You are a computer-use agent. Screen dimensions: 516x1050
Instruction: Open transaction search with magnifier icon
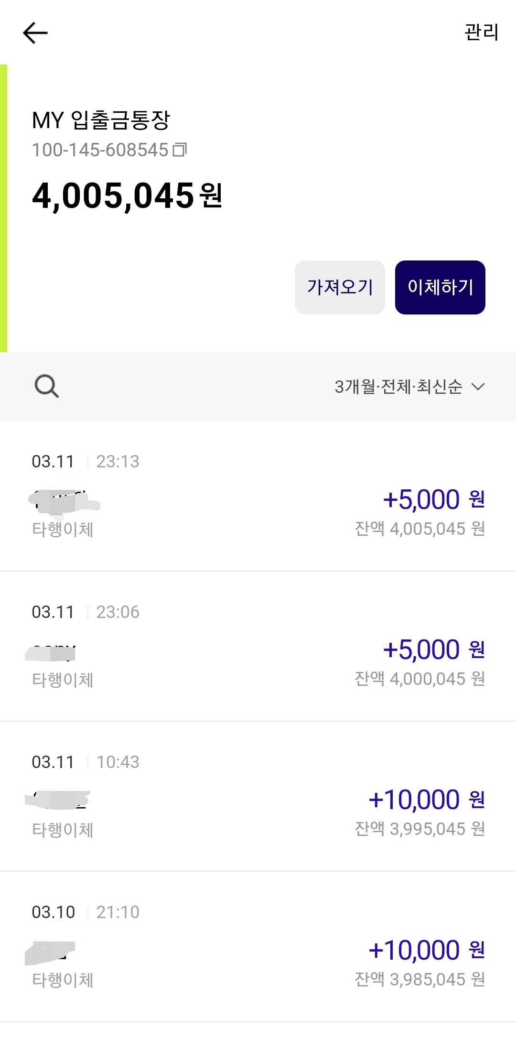(x=46, y=386)
